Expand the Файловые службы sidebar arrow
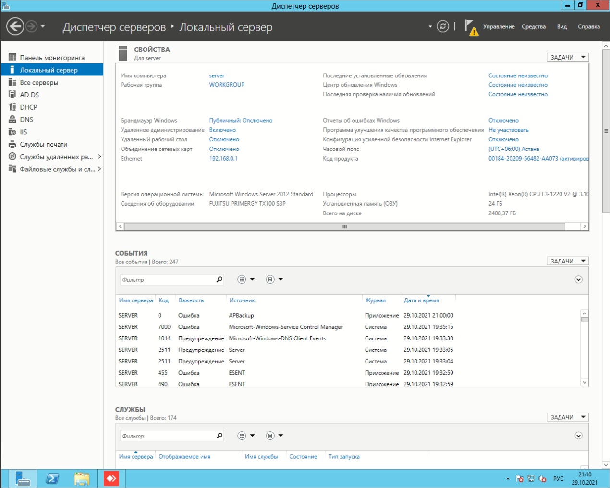 click(x=99, y=169)
